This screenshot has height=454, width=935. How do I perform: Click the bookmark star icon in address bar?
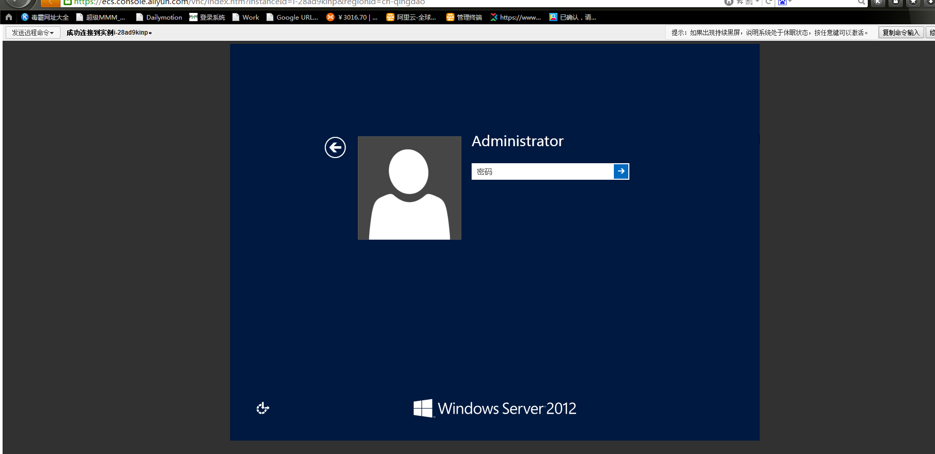click(740, 2)
